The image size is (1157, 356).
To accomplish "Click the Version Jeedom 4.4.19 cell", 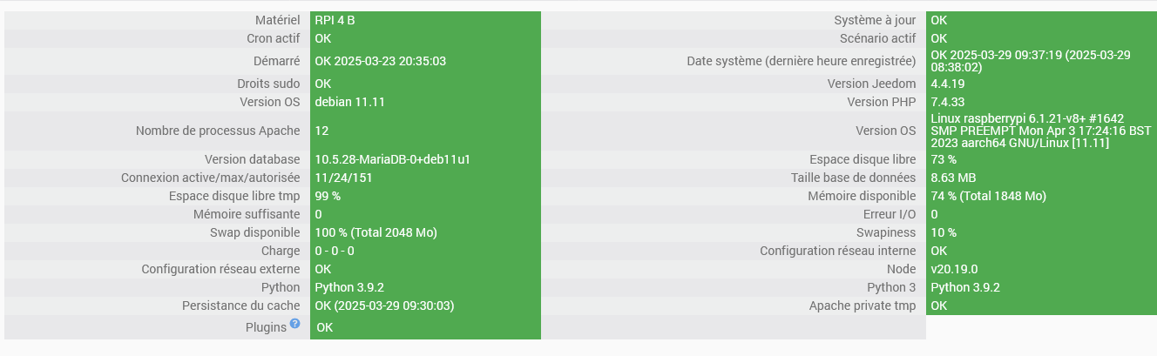I will click(x=1041, y=84).
